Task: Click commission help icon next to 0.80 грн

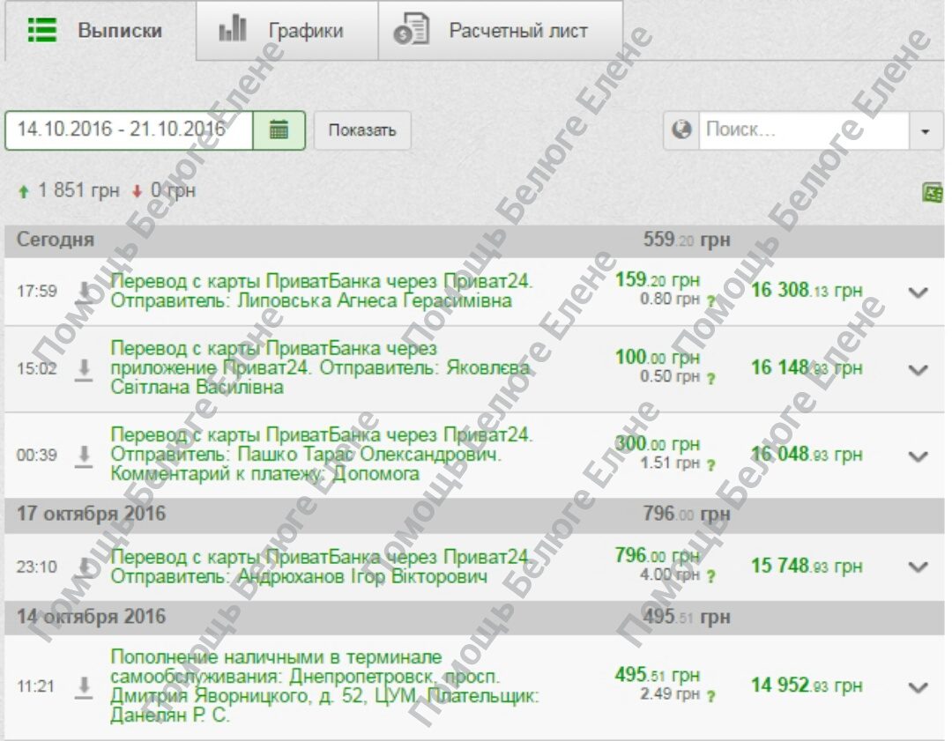Action: click(710, 300)
